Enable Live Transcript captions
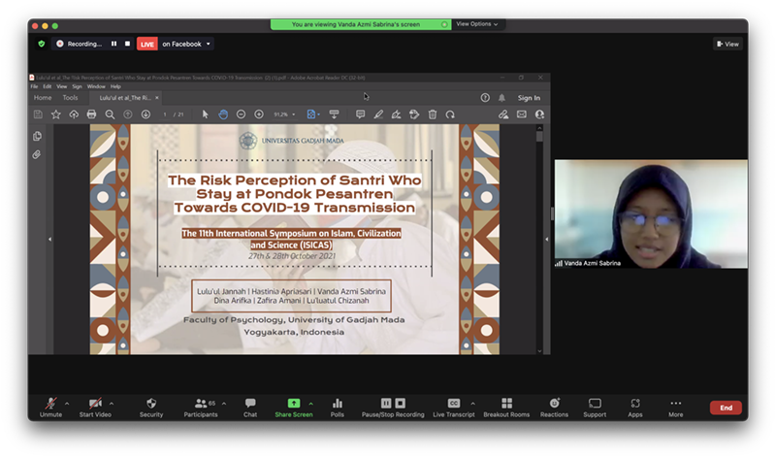This screenshot has height=458, width=776. click(x=453, y=404)
